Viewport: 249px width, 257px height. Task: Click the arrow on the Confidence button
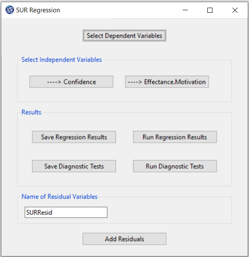click(x=54, y=82)
